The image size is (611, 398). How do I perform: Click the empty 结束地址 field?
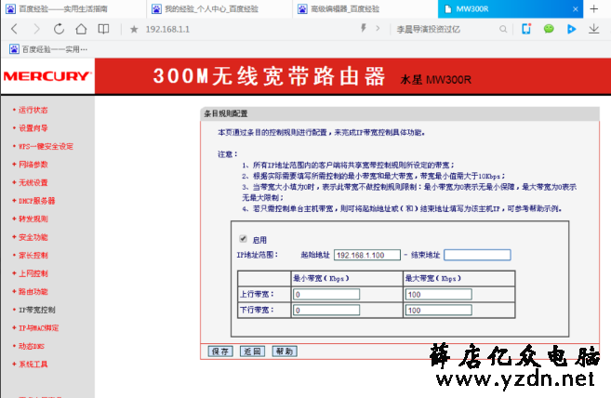[x=477, y=255]
